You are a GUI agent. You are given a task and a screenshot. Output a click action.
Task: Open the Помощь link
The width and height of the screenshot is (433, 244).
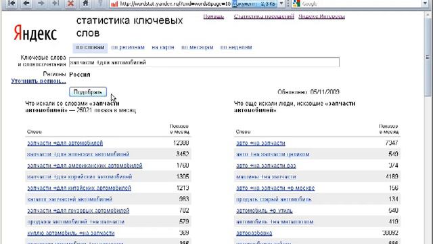tap(214, 16)
